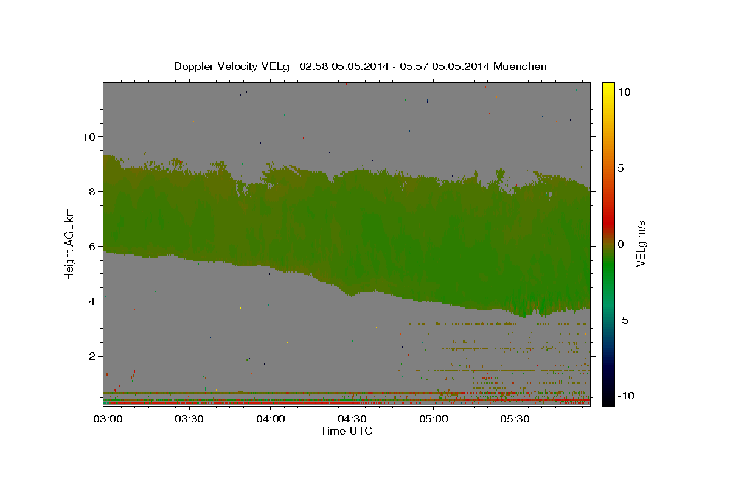Click the 'Muenchen' station name in title
This screenshot has height=487, width=730.
click(x=520, y=66)
